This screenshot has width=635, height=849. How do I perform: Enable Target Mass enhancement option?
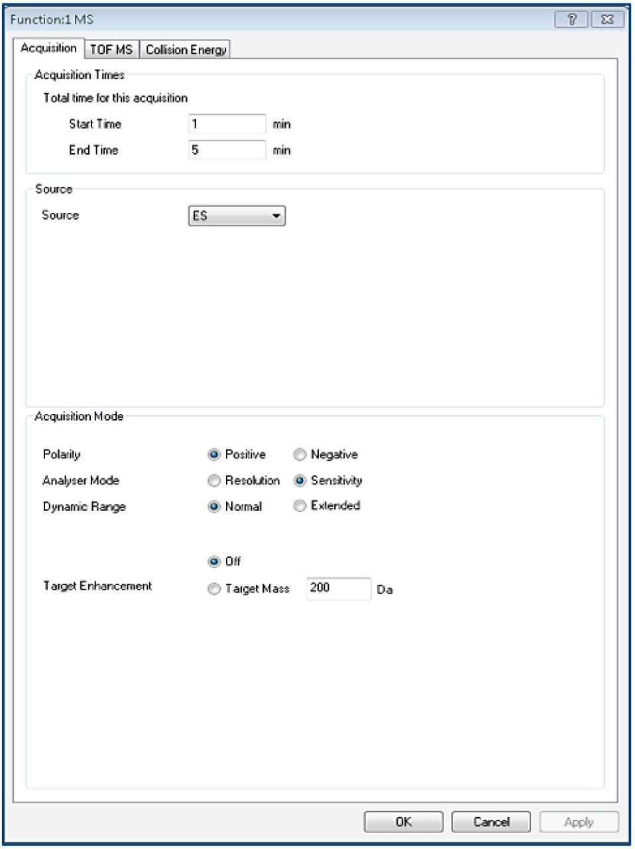point(214,588)
